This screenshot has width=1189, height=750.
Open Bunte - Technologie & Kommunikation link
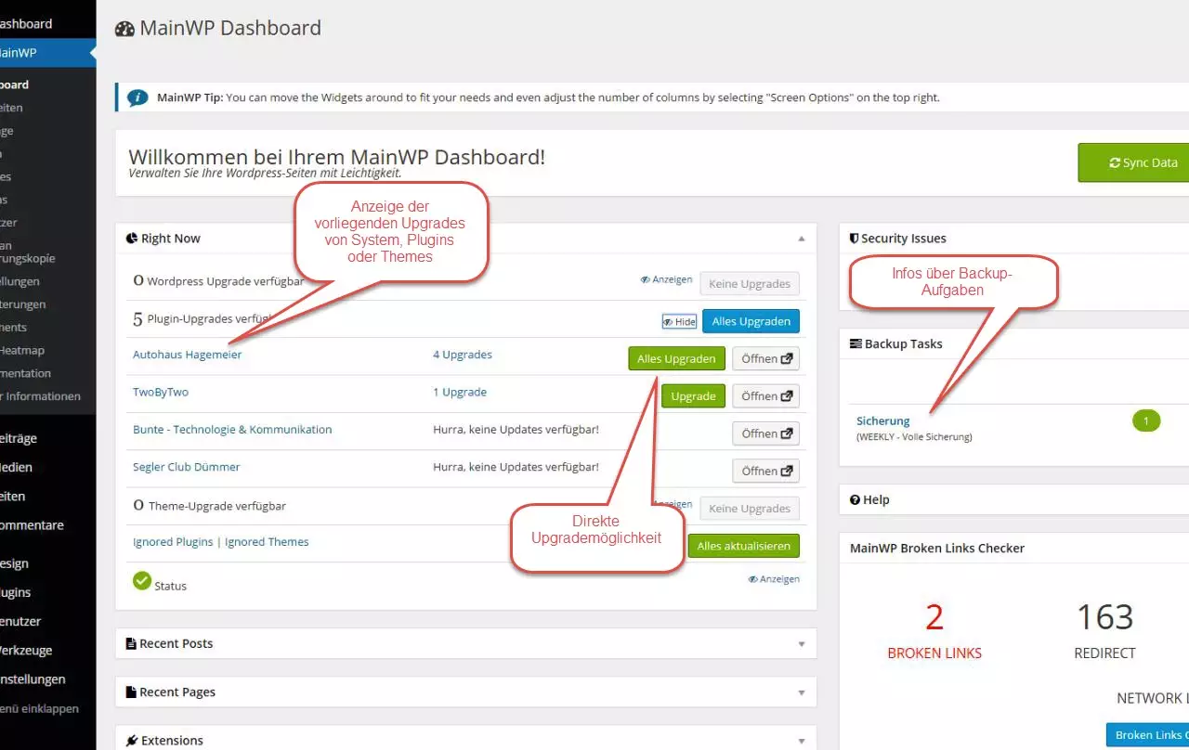click(x=232, y=429)
